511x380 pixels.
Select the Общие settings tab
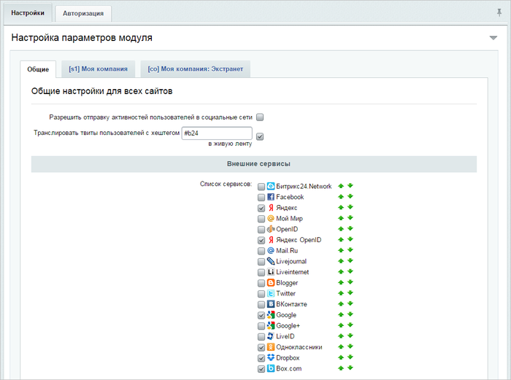[38, 69]
